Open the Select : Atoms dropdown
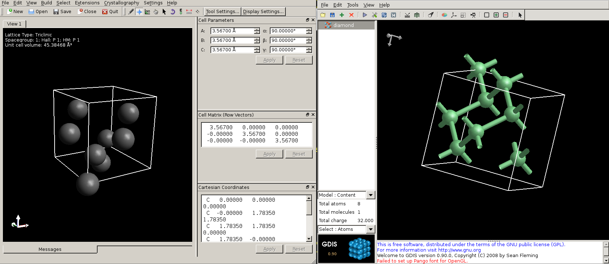 click(371, 229)
